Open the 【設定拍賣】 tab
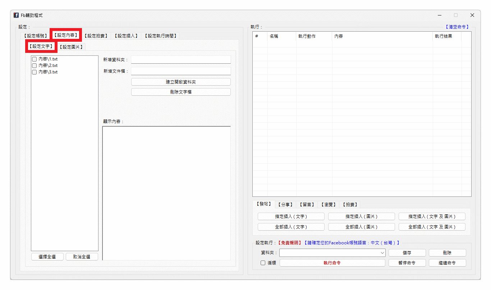The height and width of the screenshot is (290, 491). (x=96, y=36)
